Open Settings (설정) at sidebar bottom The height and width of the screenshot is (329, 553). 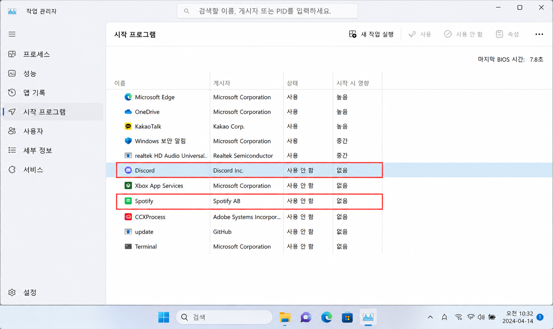(53, 292)
